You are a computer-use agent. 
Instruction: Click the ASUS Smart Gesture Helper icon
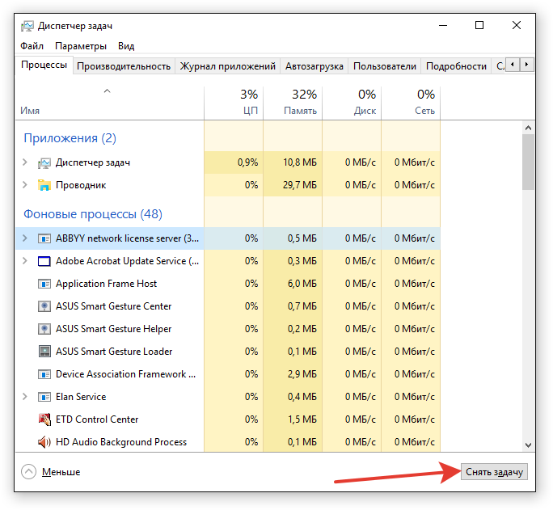pos(44,329)
